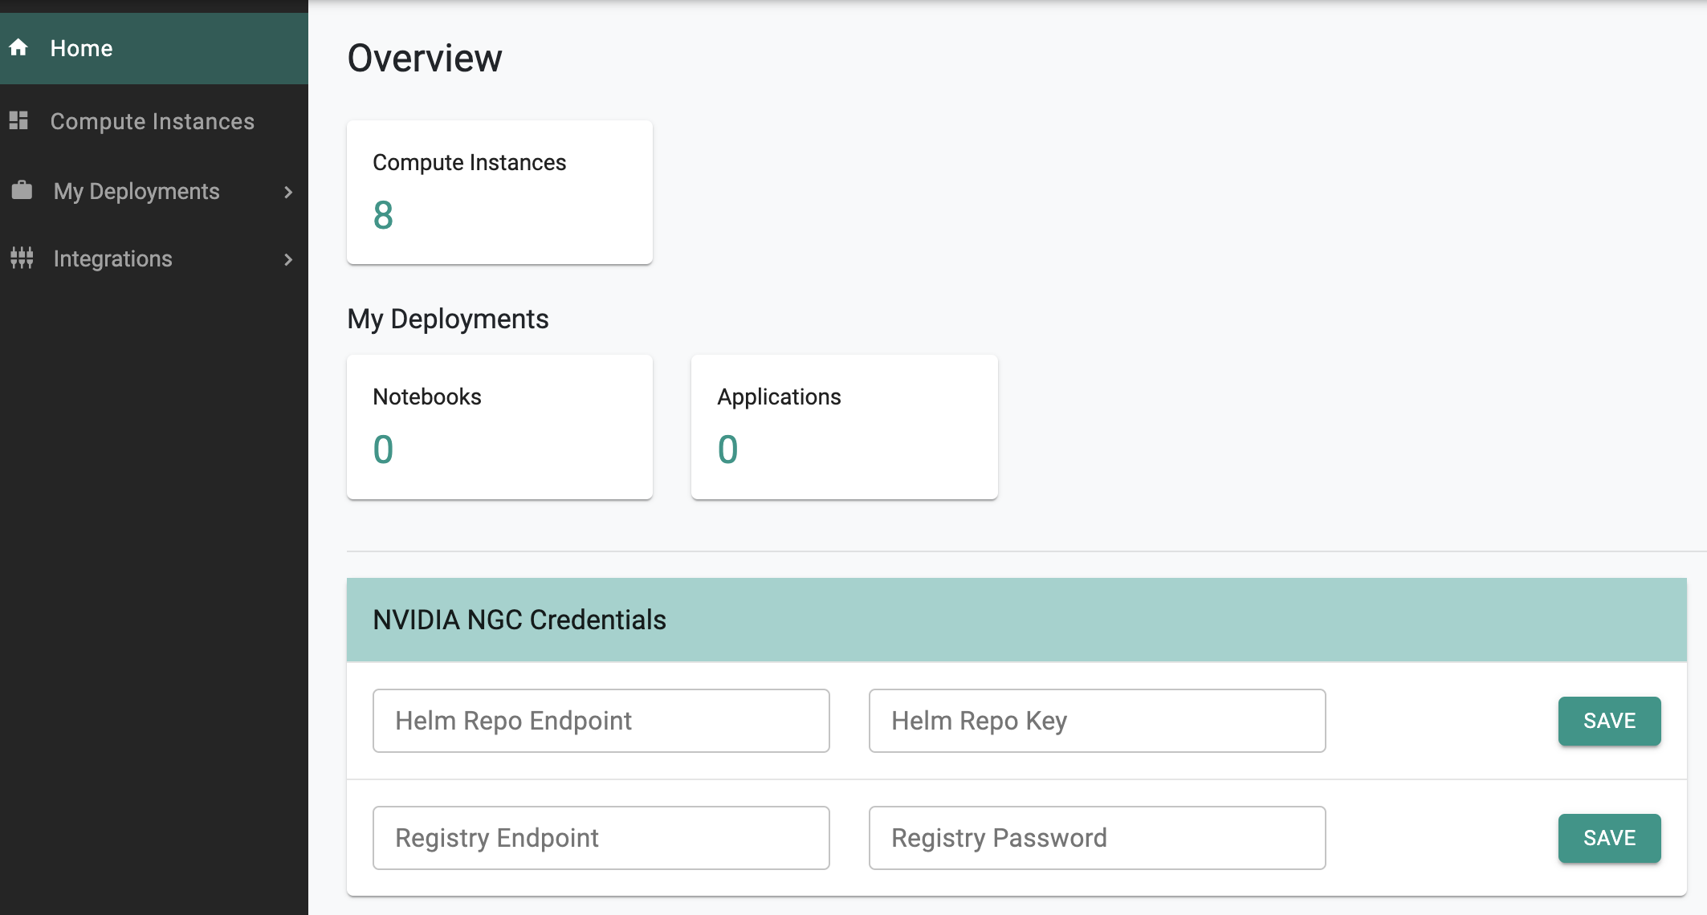Click the Compute Instances grid icon
1707x915 pixels.
pos(18,120)
